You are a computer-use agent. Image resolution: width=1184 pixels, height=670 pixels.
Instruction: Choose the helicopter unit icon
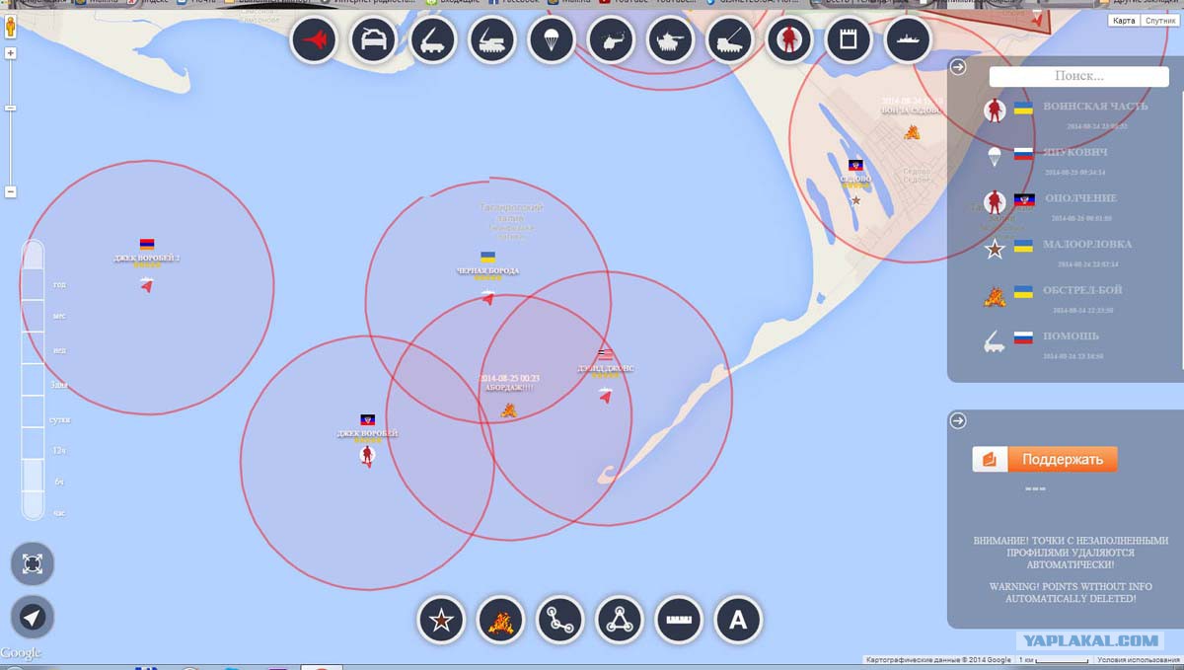pyautogui.click(x=610, y=41)
